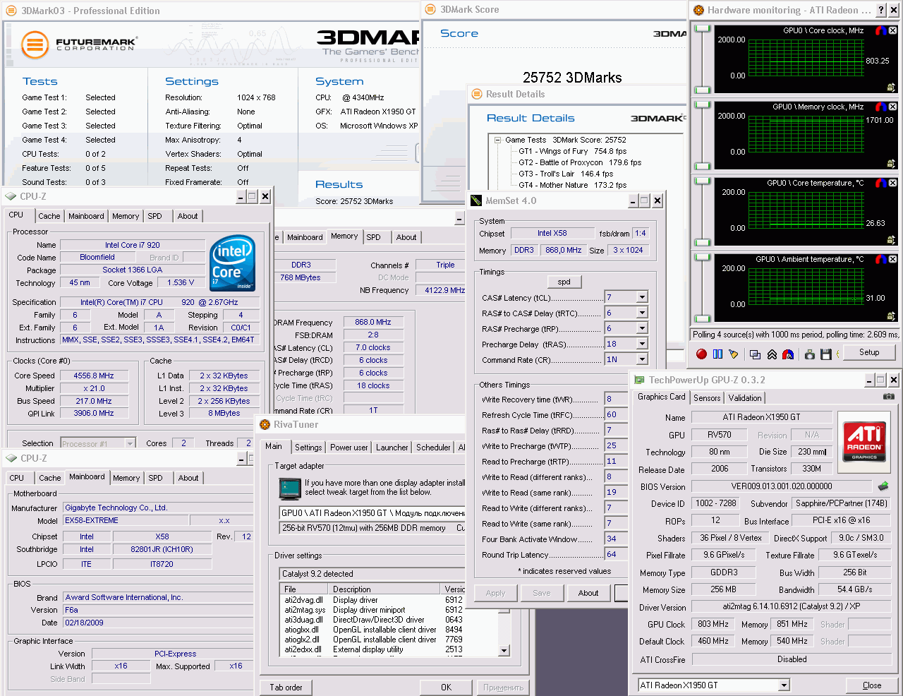Click the magnet icon on the Ambient temperature graph

pyautogui.click(x=880, y=259)
